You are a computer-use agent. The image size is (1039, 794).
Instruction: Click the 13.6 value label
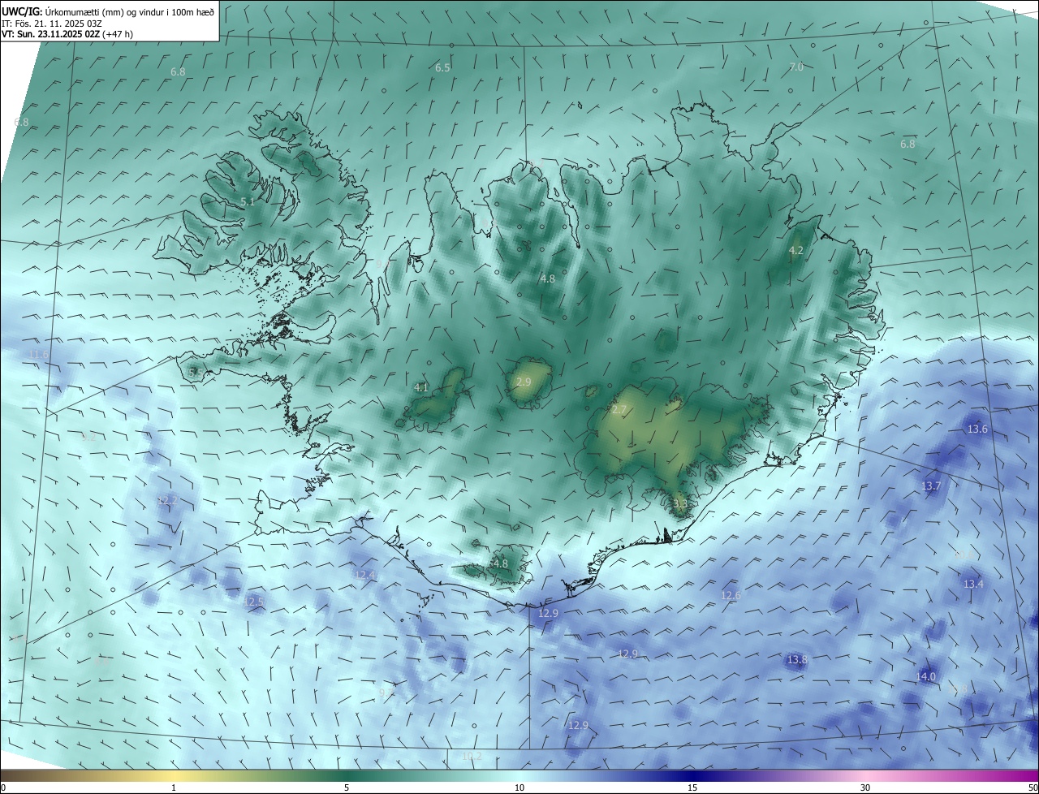tap(978, 429)
